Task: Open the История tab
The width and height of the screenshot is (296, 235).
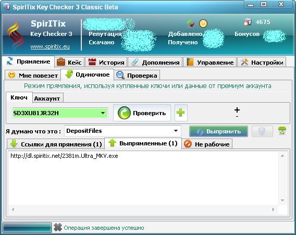Action: [106, 62]
